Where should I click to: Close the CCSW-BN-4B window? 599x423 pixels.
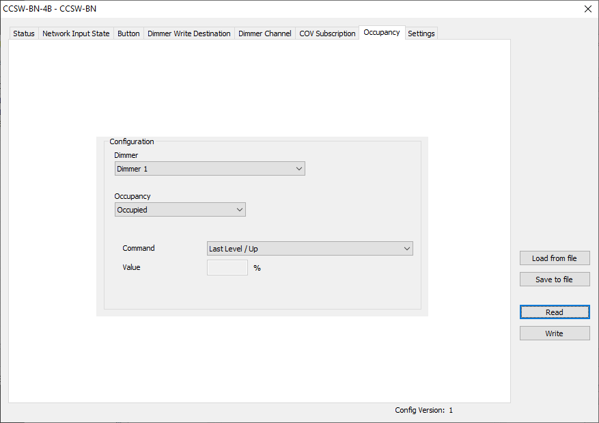pos(588,9)
